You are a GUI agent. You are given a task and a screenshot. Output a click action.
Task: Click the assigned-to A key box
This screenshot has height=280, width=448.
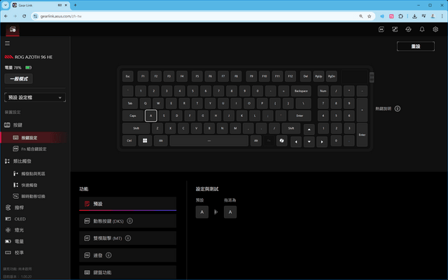[x=230, y=212]
